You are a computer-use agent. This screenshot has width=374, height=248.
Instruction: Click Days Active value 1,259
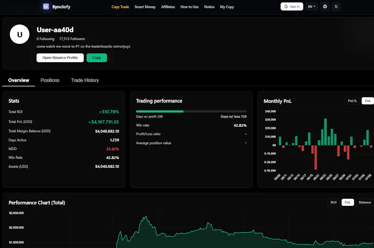click(115, 140)
